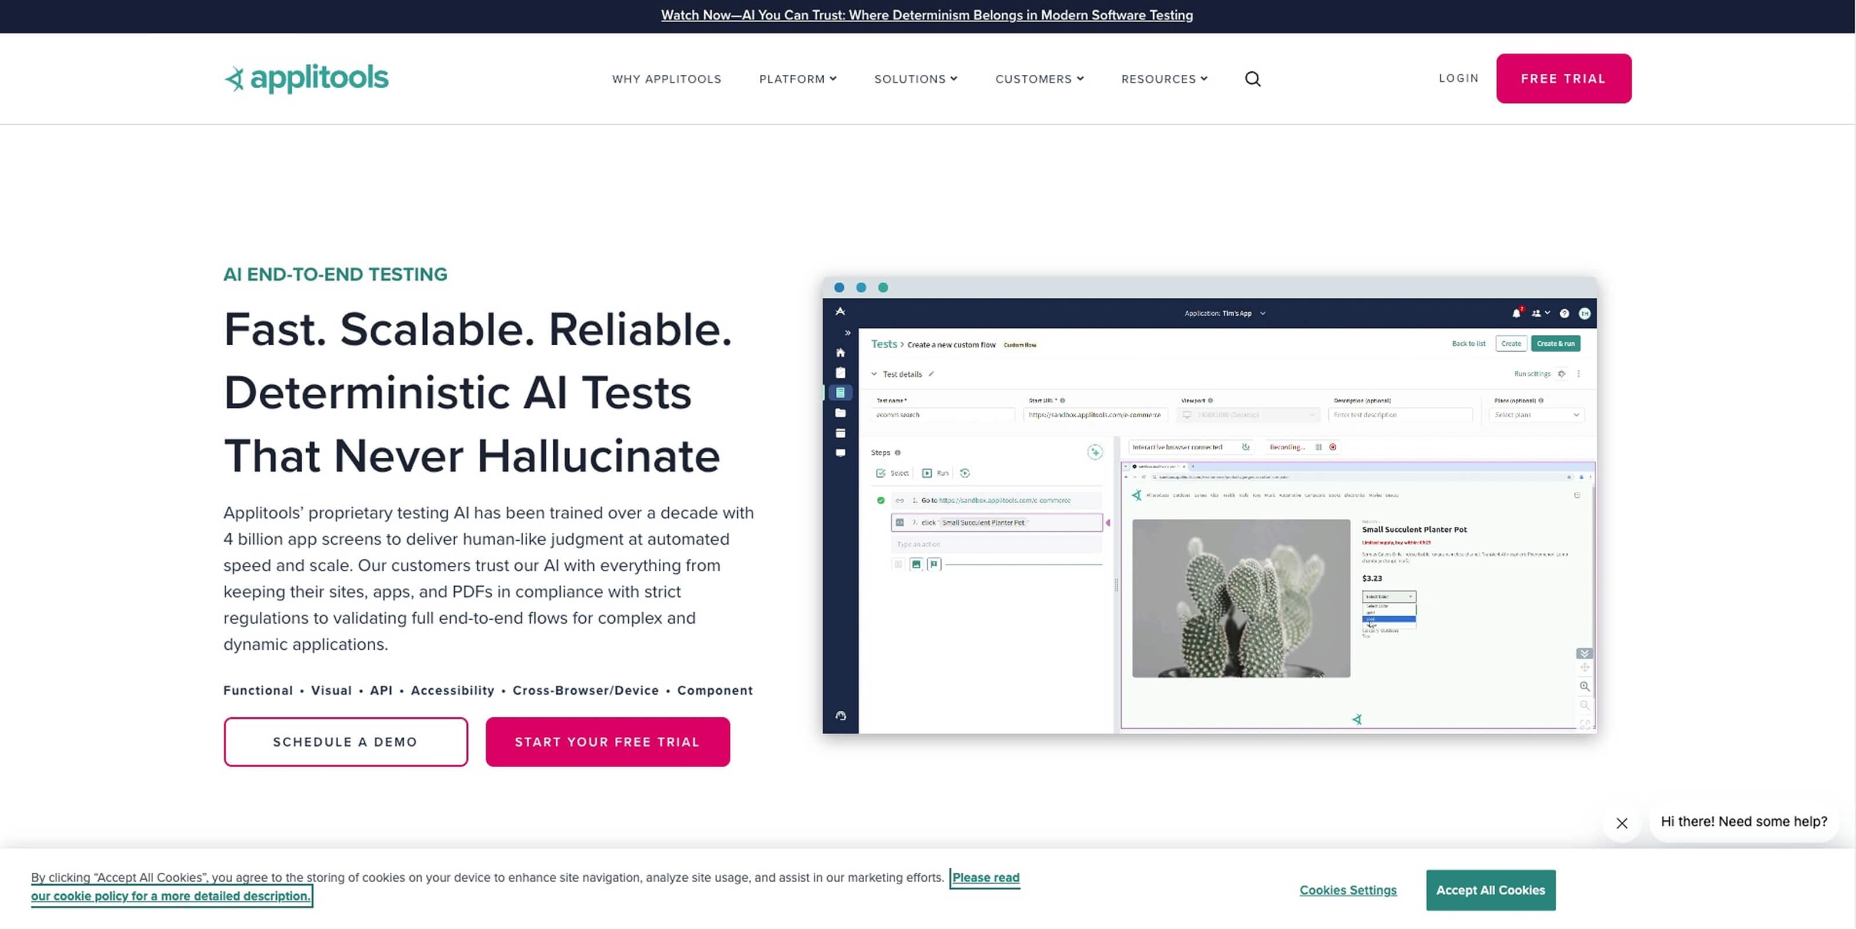1856x929 pixels.
Task: Click pencil edit icon beside Test details
Action: [x=931, y=374]
